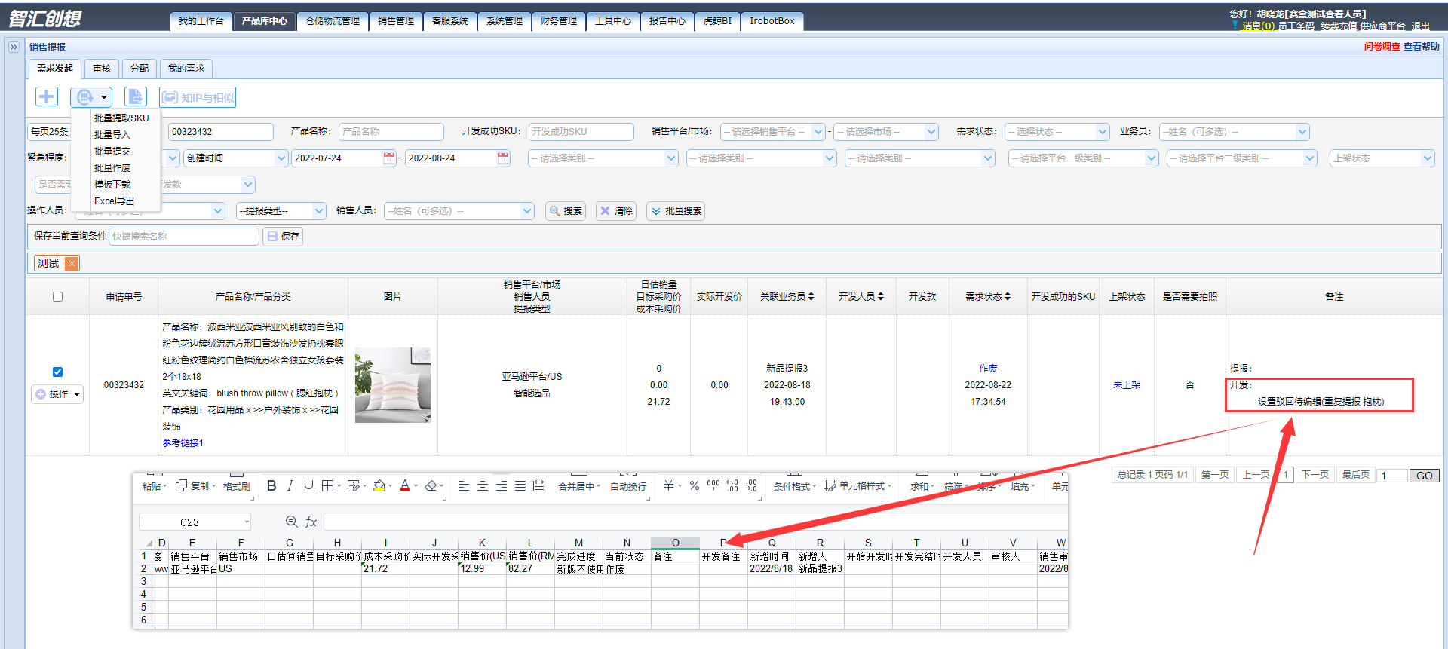This screenshot has height=649, width=1448.
Task: Open the 需求状态 选择状态 dropdown
Action: coord(1057,132)
